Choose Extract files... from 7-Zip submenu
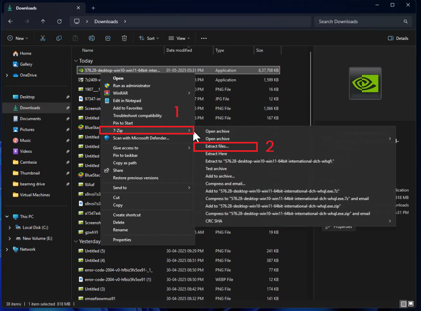The height and width of the screenshot is (311, 421). coord(217,146)
